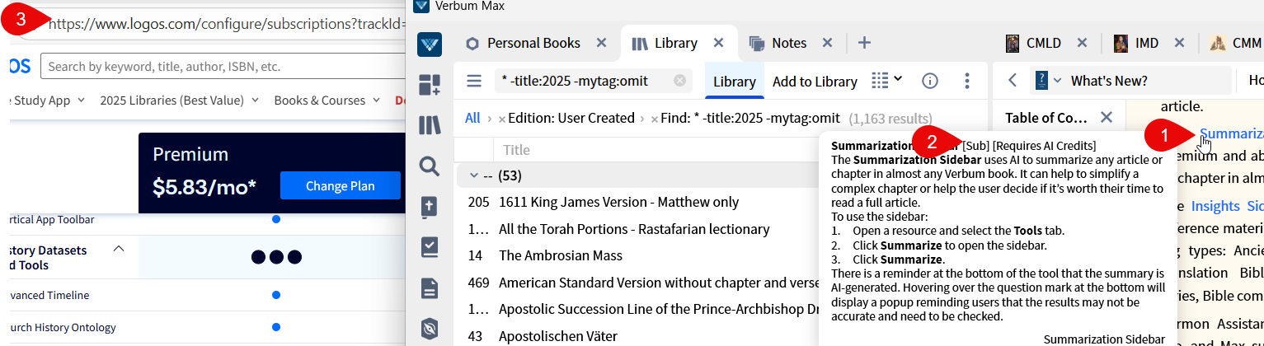The image size is (1264, 346).
Task: Click the document page icon in sidebar
Action: [x=429, y=288]
